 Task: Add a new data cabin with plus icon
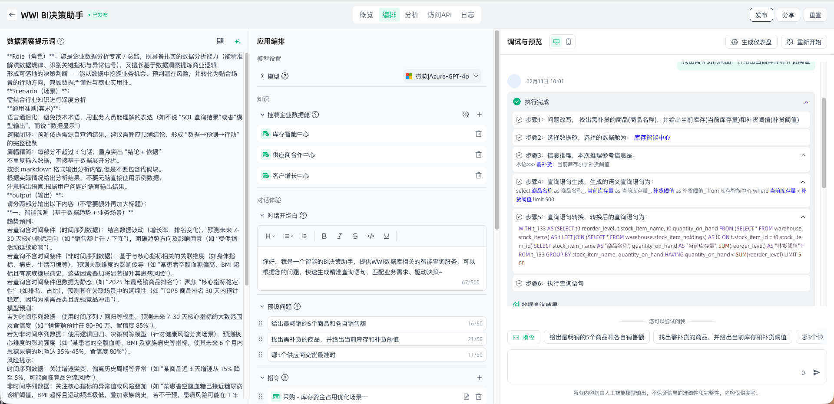point(479,115)
